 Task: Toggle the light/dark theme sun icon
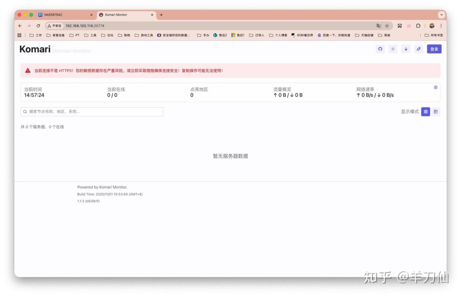point(393,49)
